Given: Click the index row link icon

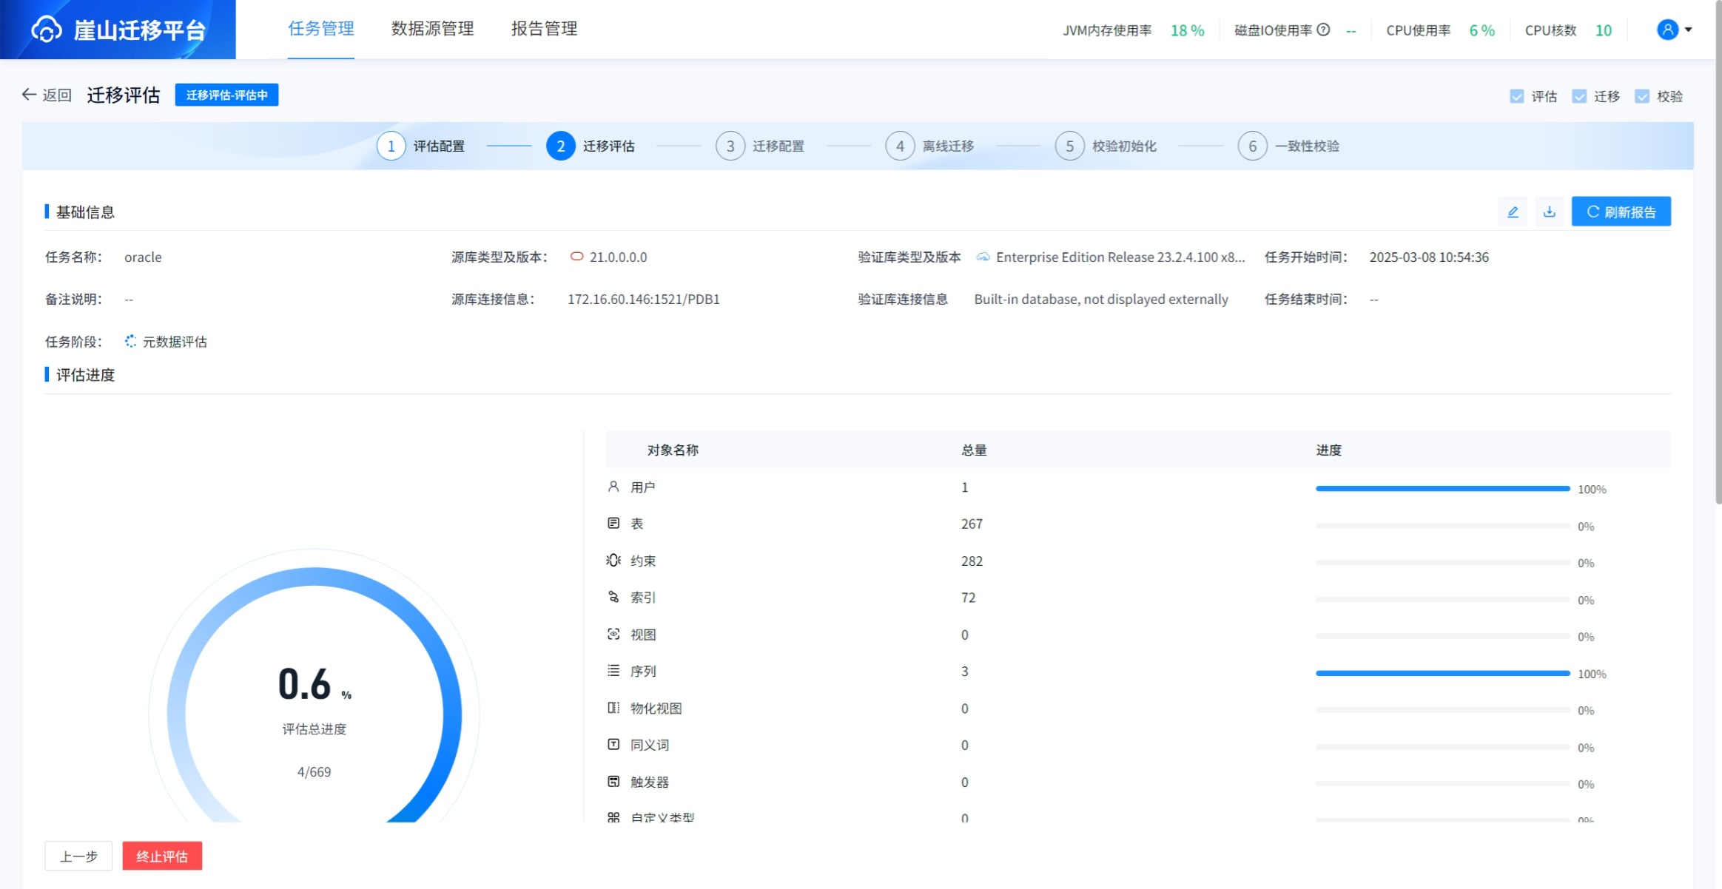Looking at the screenshot, I should [x=613, y=597].
